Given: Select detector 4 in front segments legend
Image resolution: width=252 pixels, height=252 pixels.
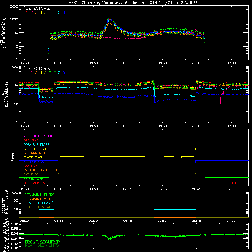Looking at the screenshot, I should coord(41,13).
